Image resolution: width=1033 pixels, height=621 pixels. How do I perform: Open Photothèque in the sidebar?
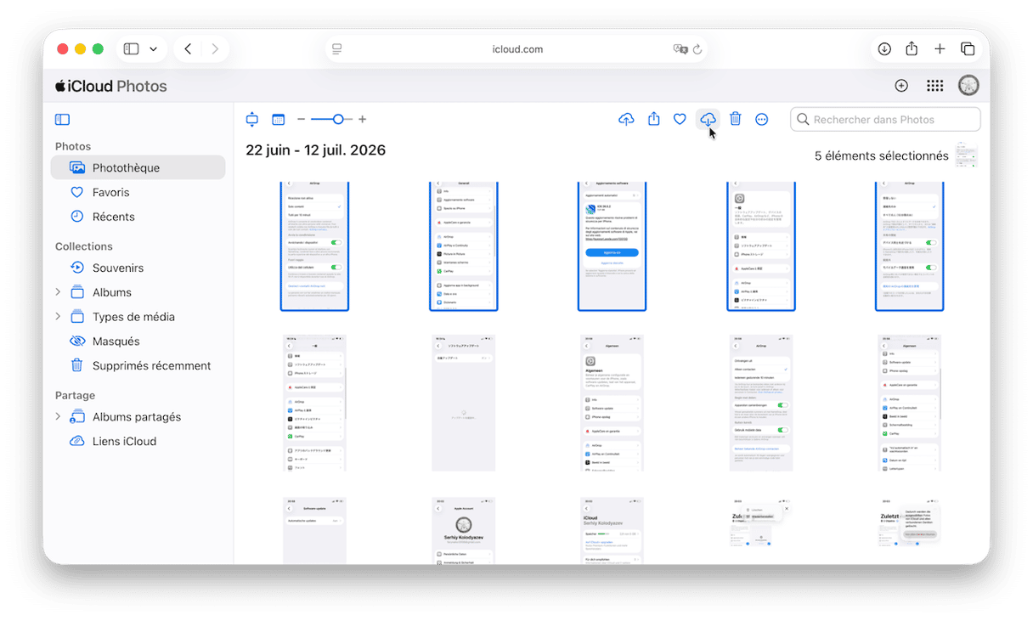(138, 168)
